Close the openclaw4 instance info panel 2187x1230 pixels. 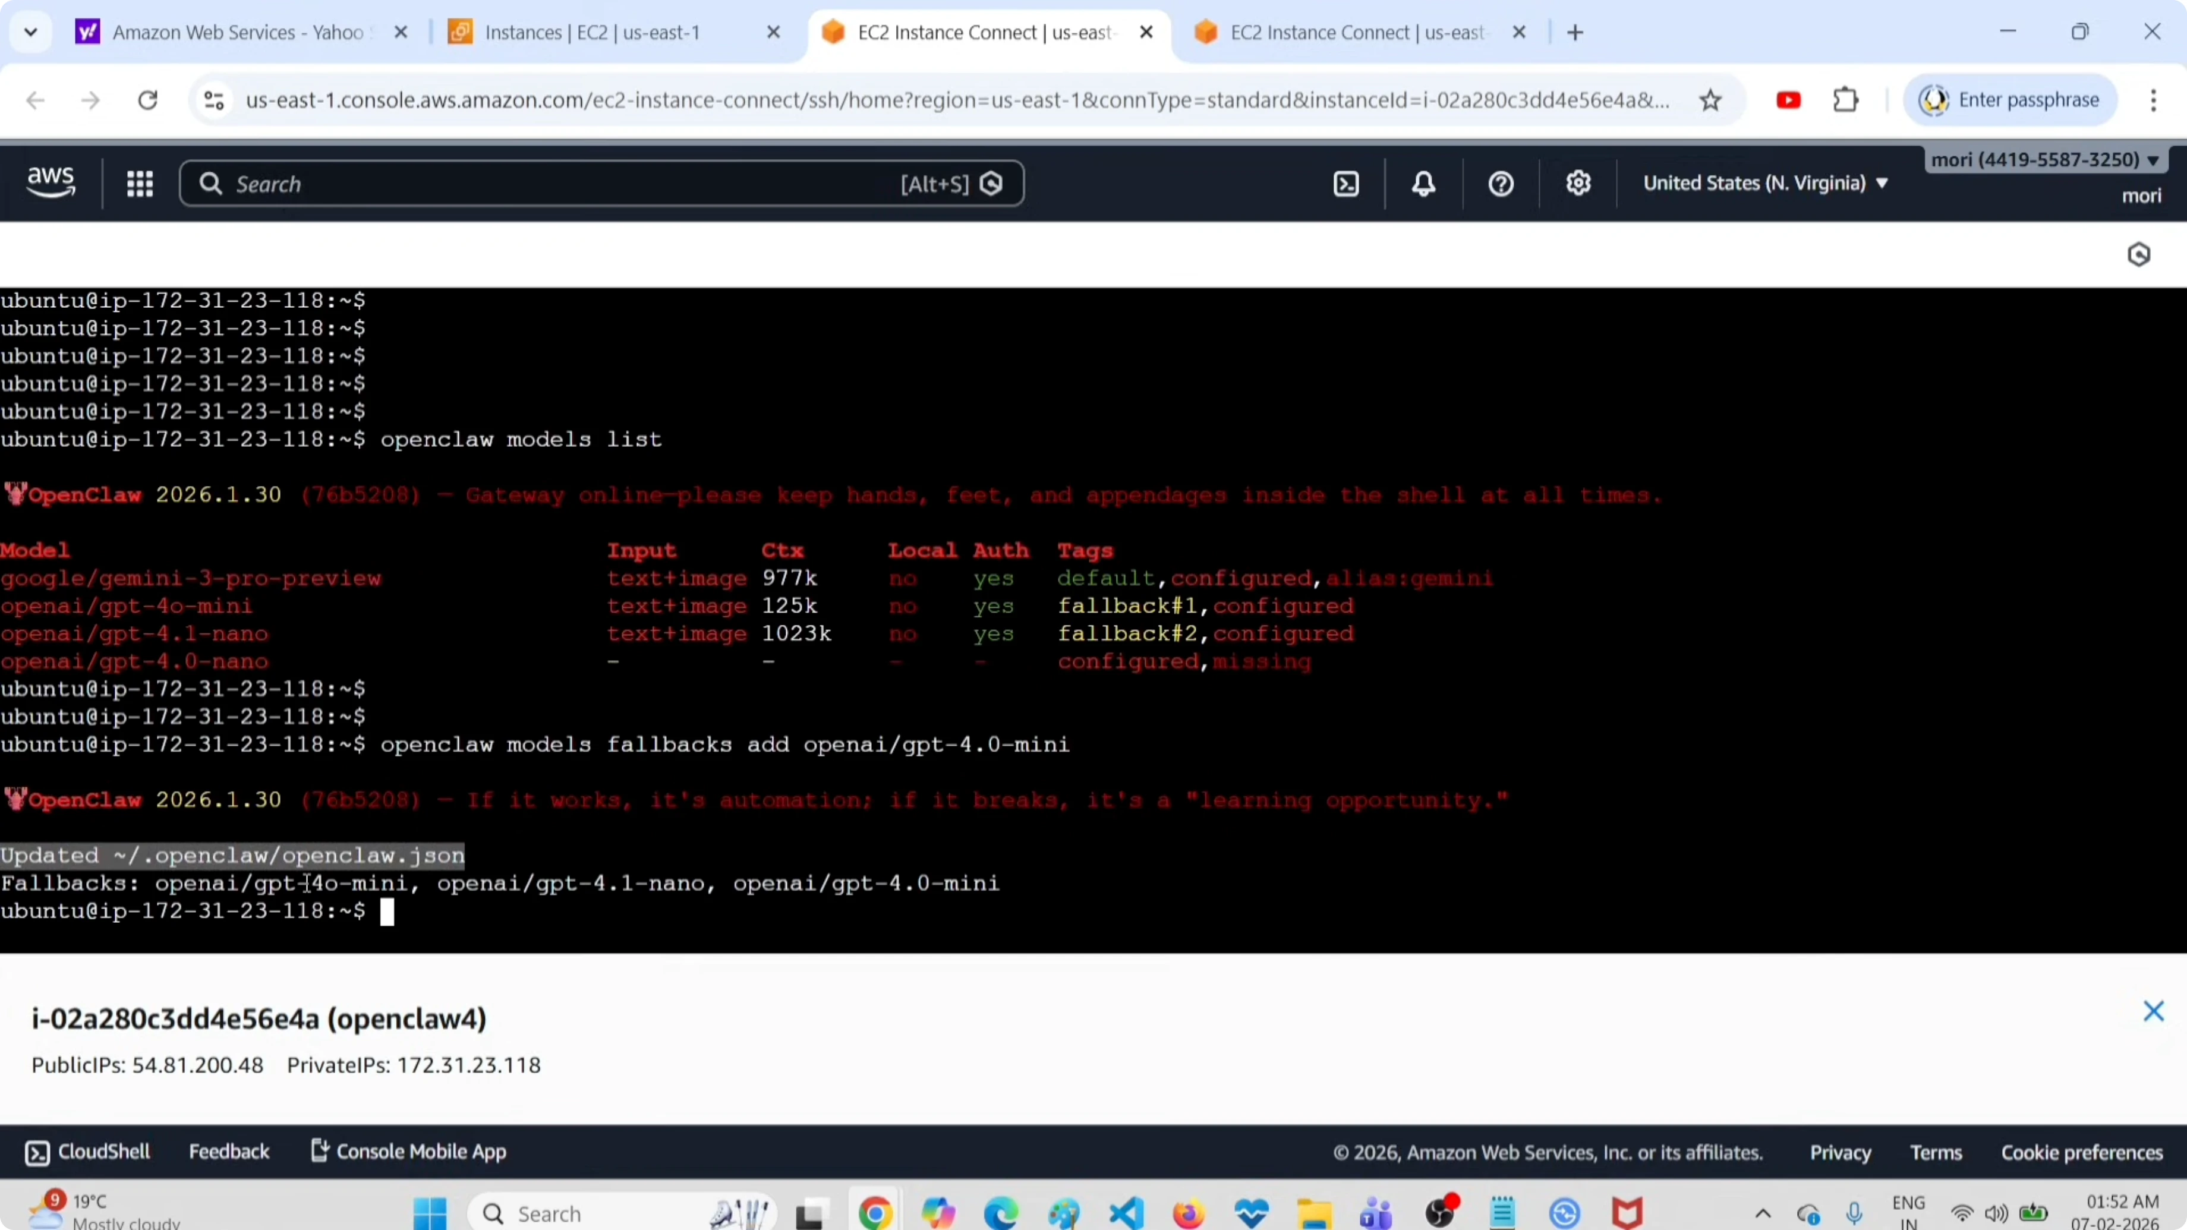(2154, 1011)
